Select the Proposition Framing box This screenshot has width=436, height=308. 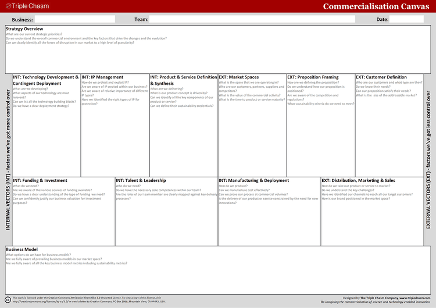320,139
